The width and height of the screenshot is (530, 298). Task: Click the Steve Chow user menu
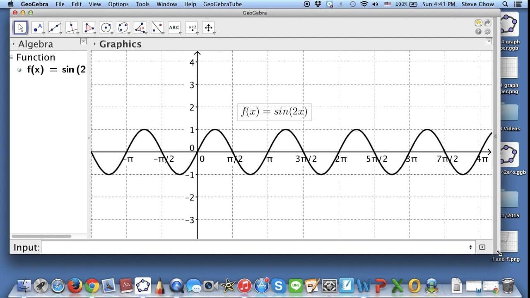pos(478,4)
